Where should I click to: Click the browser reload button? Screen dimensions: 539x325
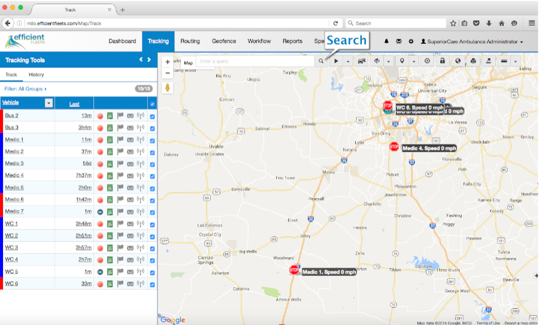click(335, 23)
